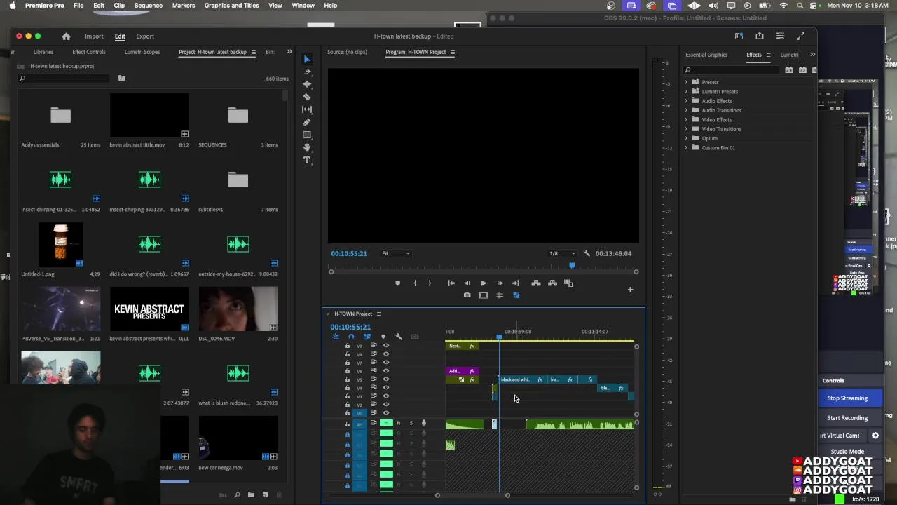Open timeline display settings wrench

tap(399, 337)
